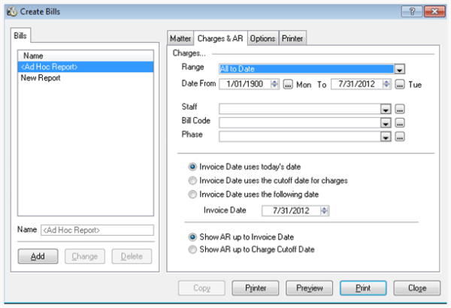
Task: Select the Bills tab
Action: tap(20, 35)
